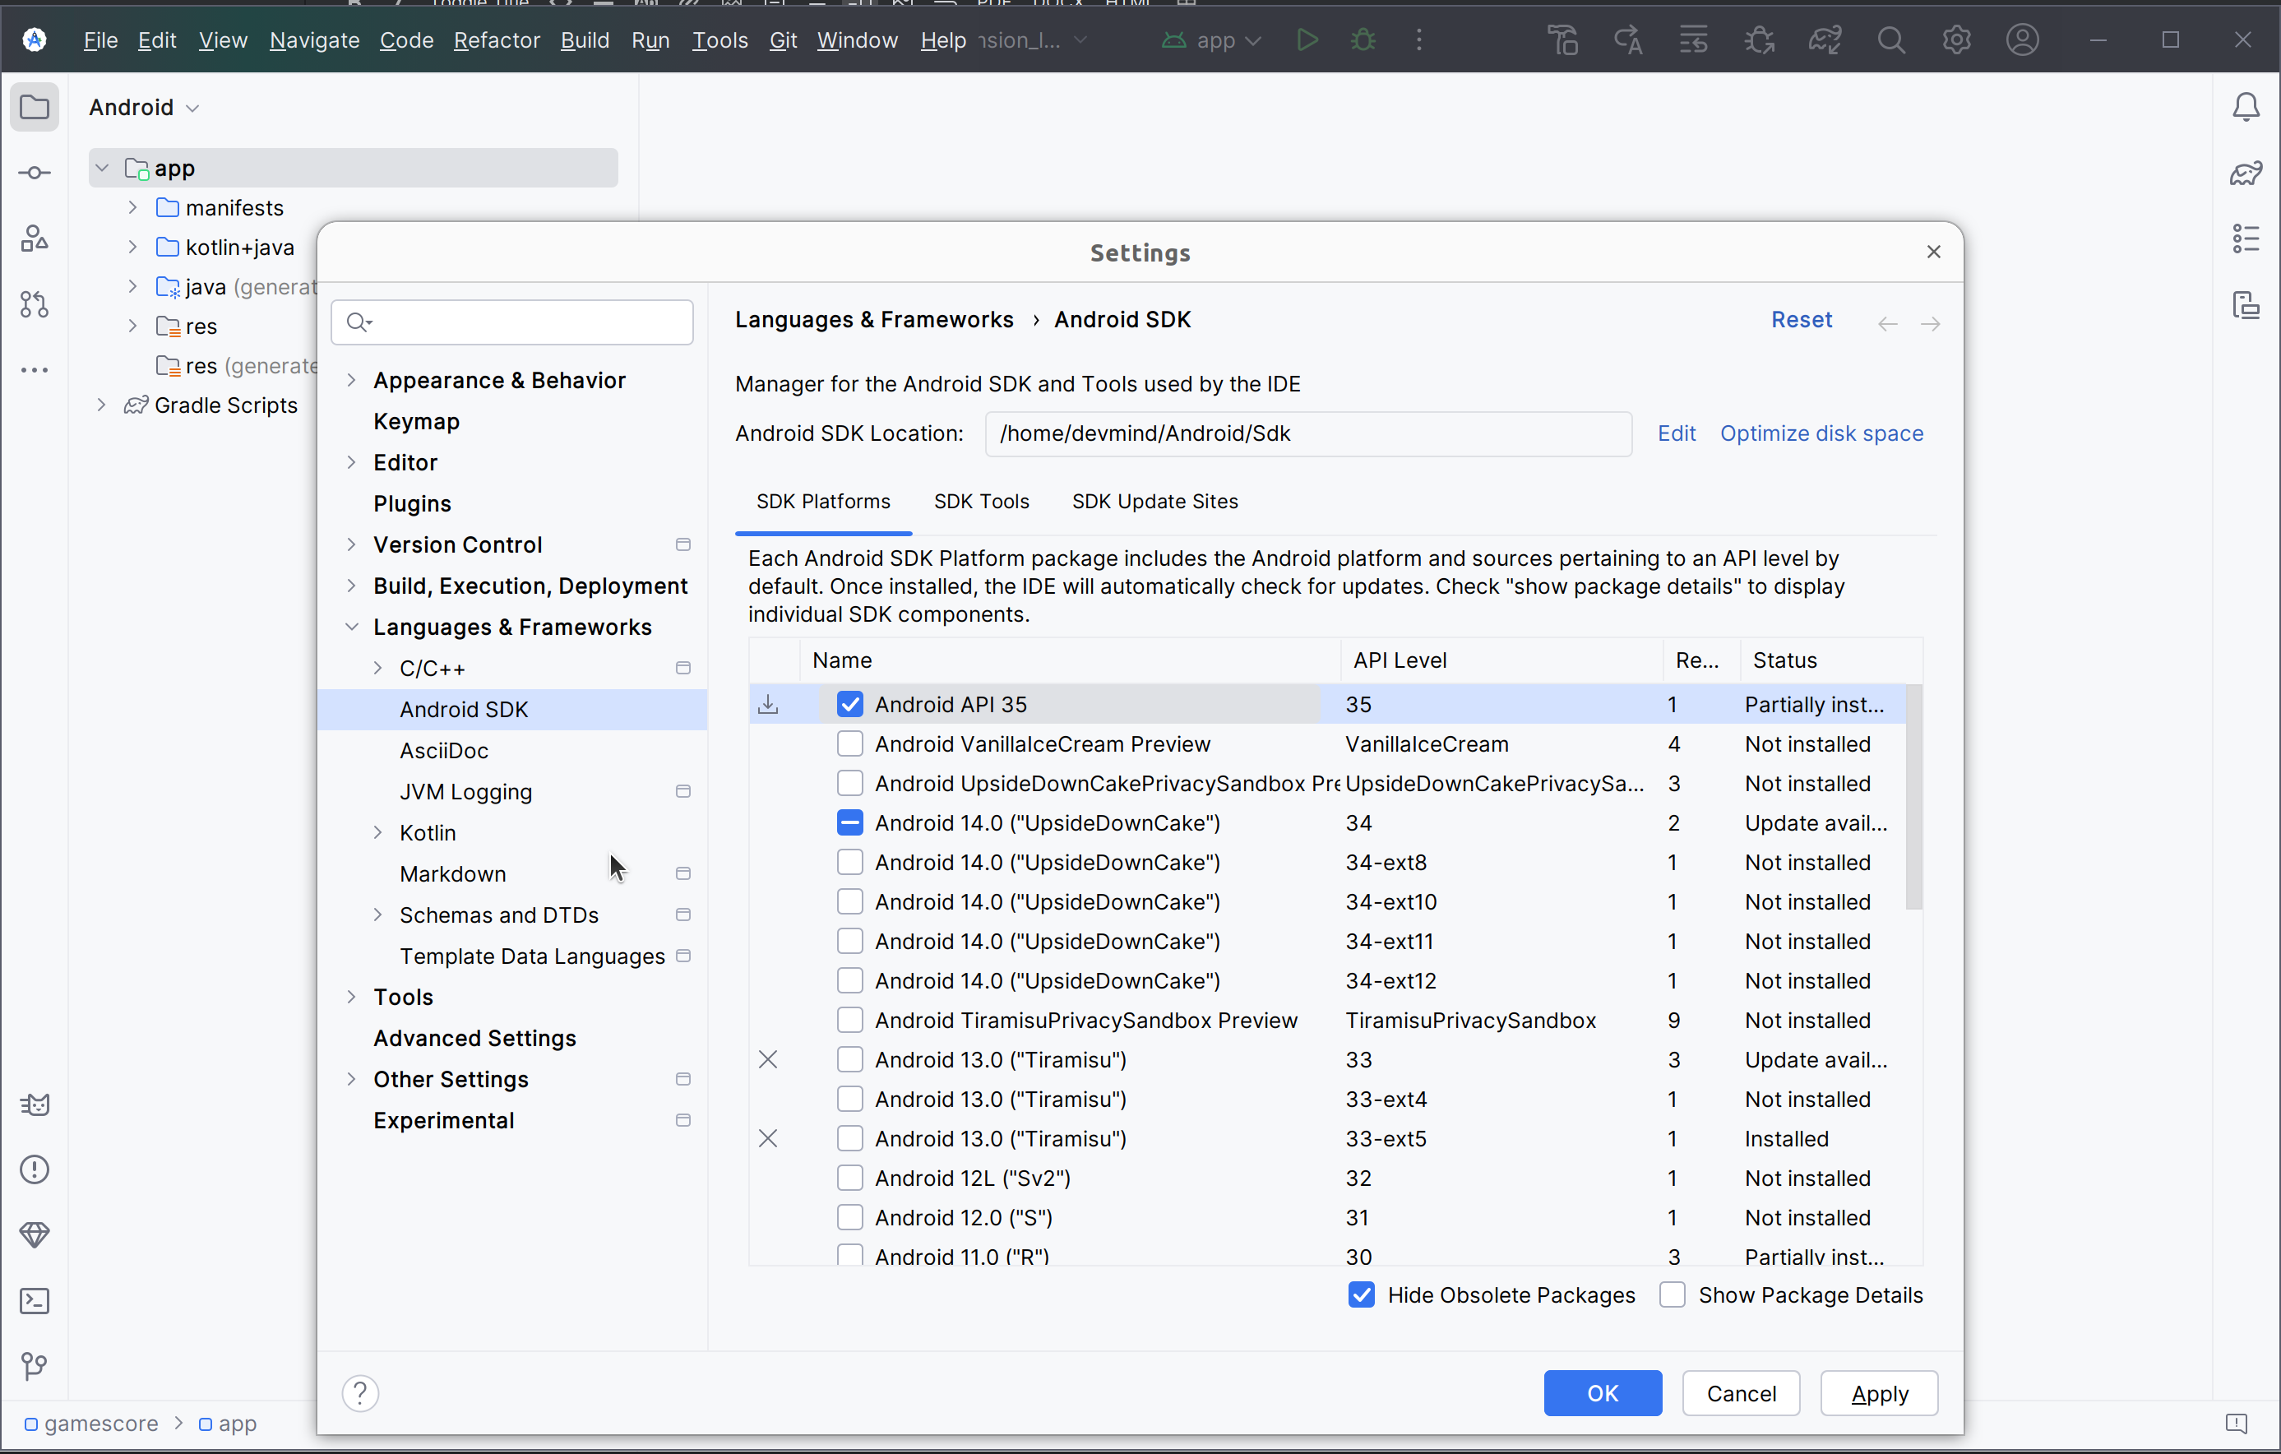Click the AI Assistant icon in toolbar
Image resolution: width=2281 pixels, height=1454 pixels.
1626,40
